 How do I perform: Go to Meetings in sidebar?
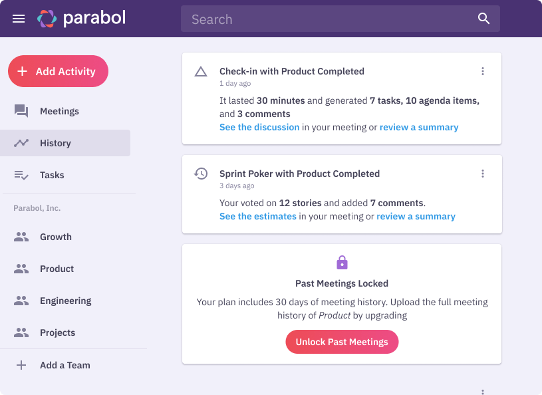tap(59, 111)
